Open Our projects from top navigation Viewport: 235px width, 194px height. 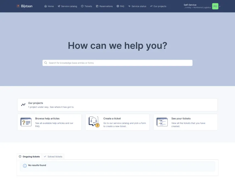point(158,6)
